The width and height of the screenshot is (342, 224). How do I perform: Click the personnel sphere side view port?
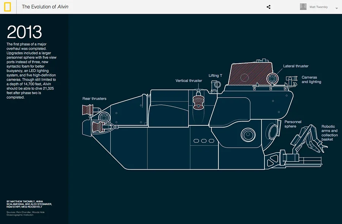point(248,134)
